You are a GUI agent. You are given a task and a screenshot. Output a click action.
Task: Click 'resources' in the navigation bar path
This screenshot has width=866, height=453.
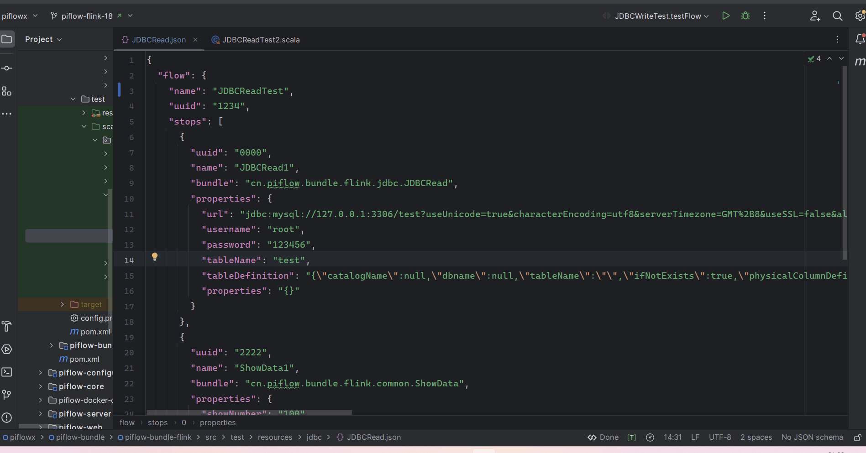click(x=275, y=437)
